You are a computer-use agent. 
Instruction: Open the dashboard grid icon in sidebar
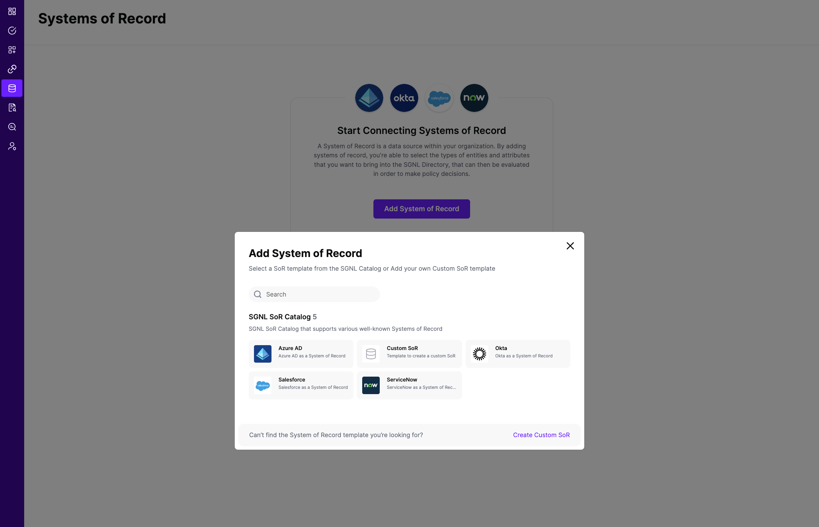tap(12, 12)
